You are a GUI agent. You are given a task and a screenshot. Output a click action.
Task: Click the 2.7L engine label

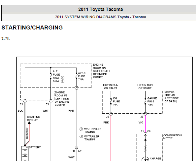tap(6, 38)
